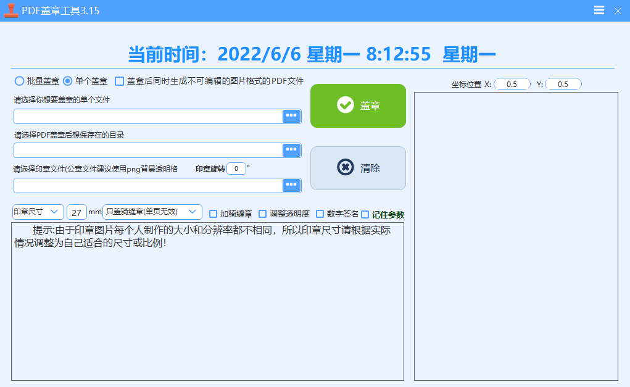Screen dimensions: 630x387
Task: Open the hamburger menu in the title bar
Action: click(x=598, y=10)
